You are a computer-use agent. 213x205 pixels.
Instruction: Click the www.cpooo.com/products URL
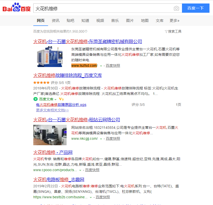coord(55,170)
